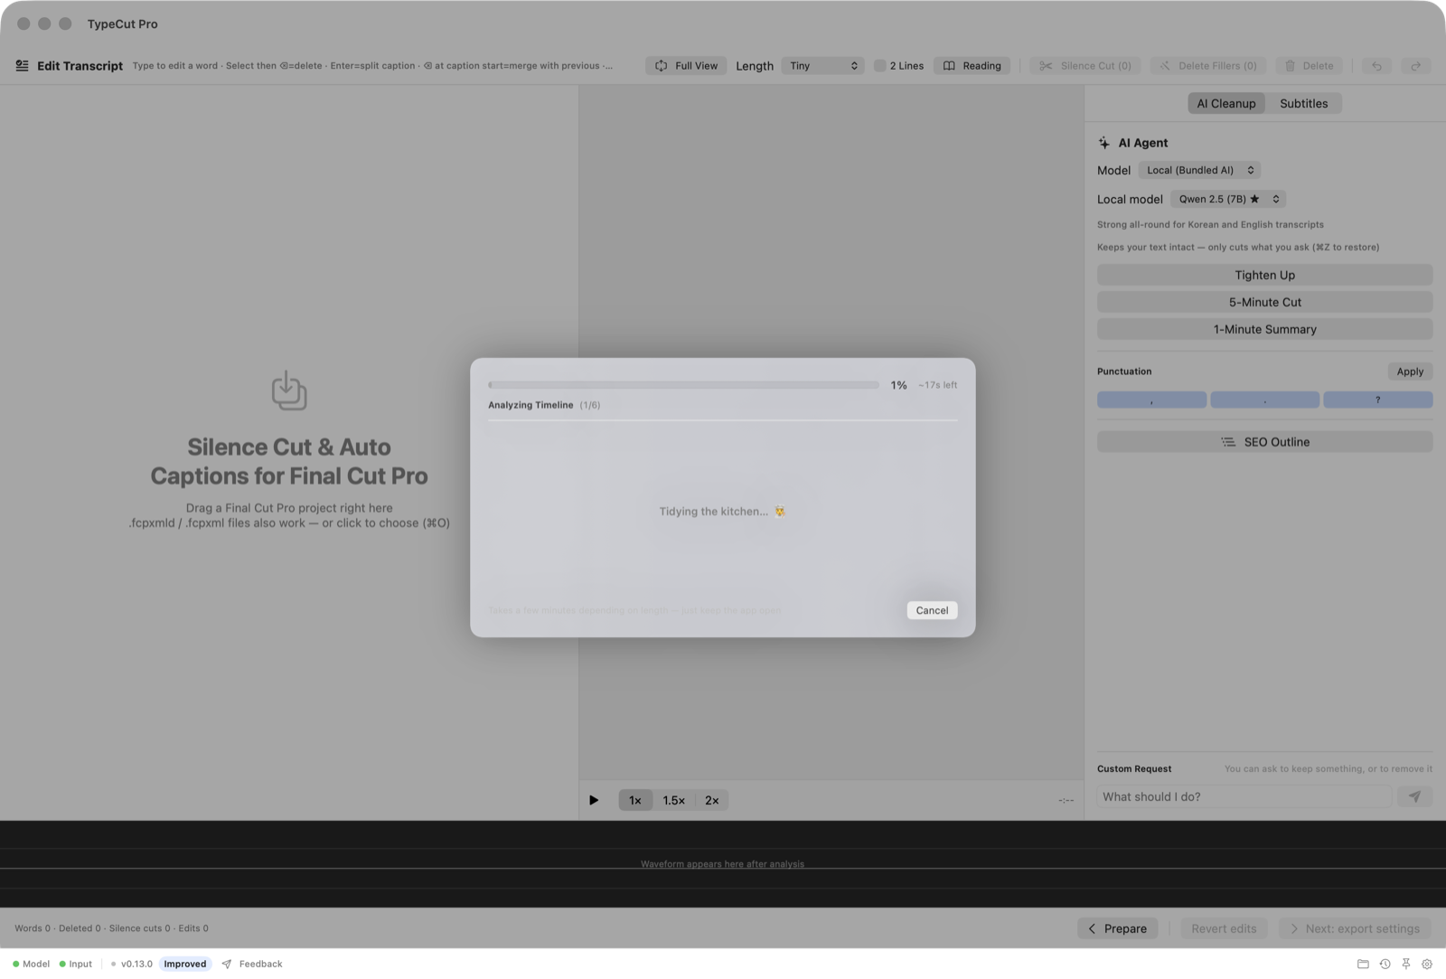Click the import drop-box icon
Viewport: 1446px width, 979px height.
(289, 390)
